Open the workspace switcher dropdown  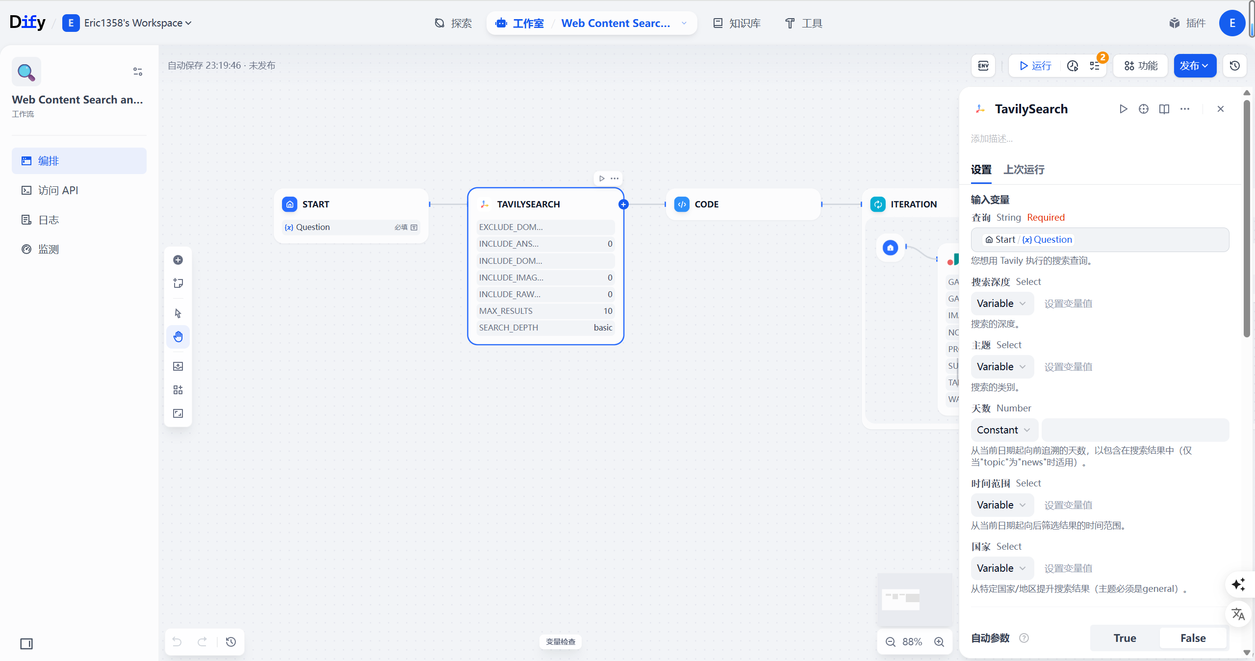click(x=127, y=23)
